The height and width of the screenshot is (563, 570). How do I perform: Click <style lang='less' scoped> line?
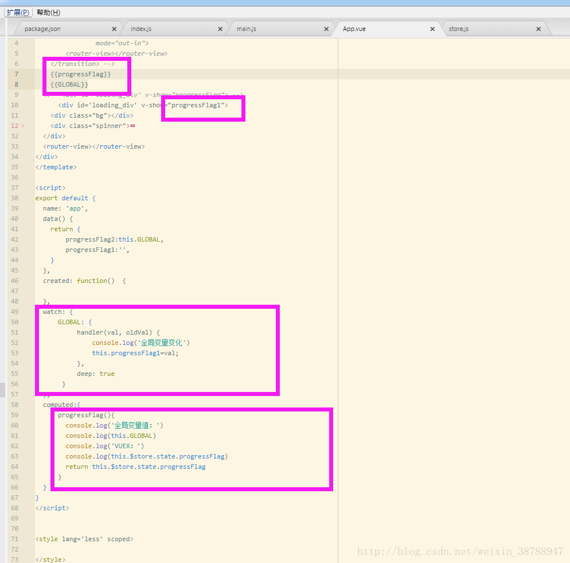click(84, 539)
